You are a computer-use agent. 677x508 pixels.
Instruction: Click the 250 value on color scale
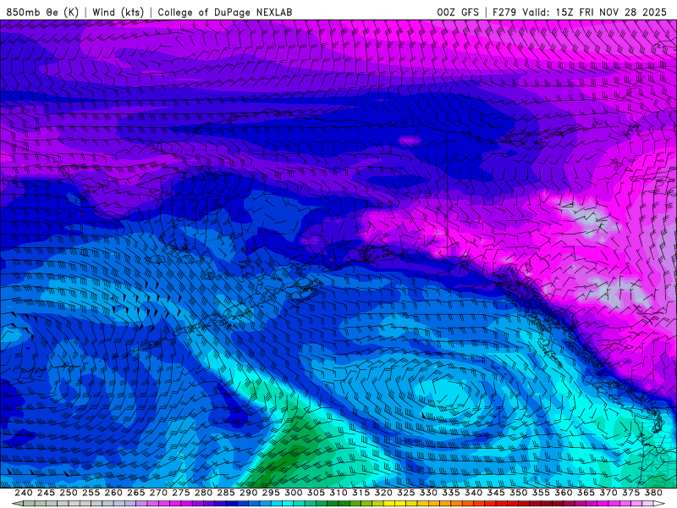pos(69,493)
